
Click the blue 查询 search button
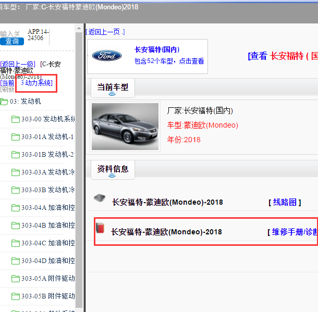12,41
